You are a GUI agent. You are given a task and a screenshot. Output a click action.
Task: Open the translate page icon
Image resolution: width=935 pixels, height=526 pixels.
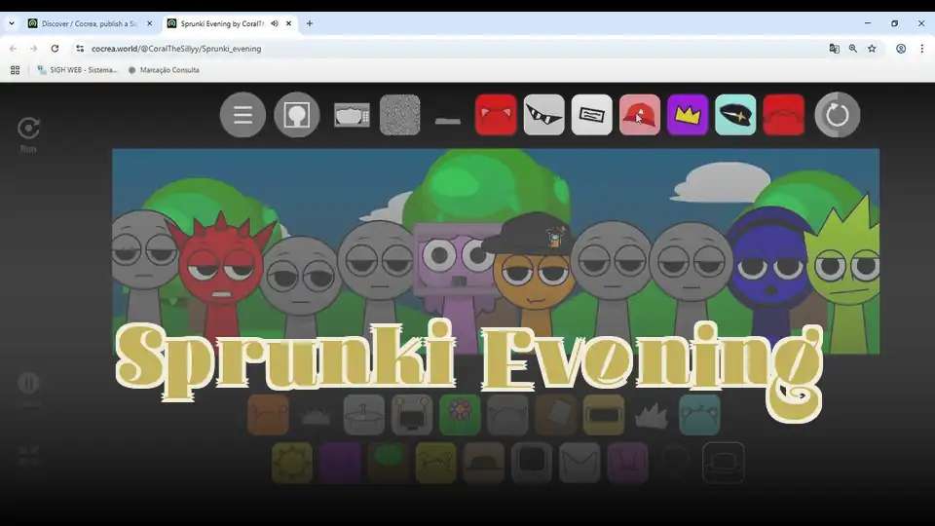point(835,49)
